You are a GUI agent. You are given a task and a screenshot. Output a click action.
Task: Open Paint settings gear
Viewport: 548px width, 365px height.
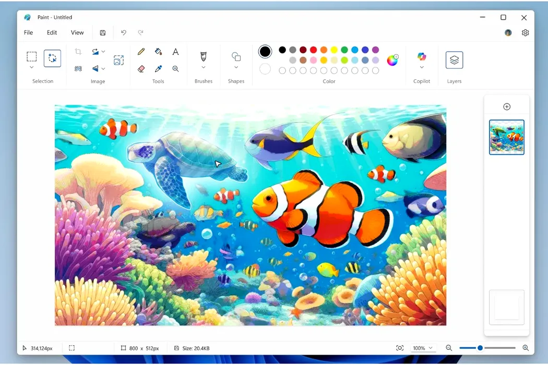[525, 32]
